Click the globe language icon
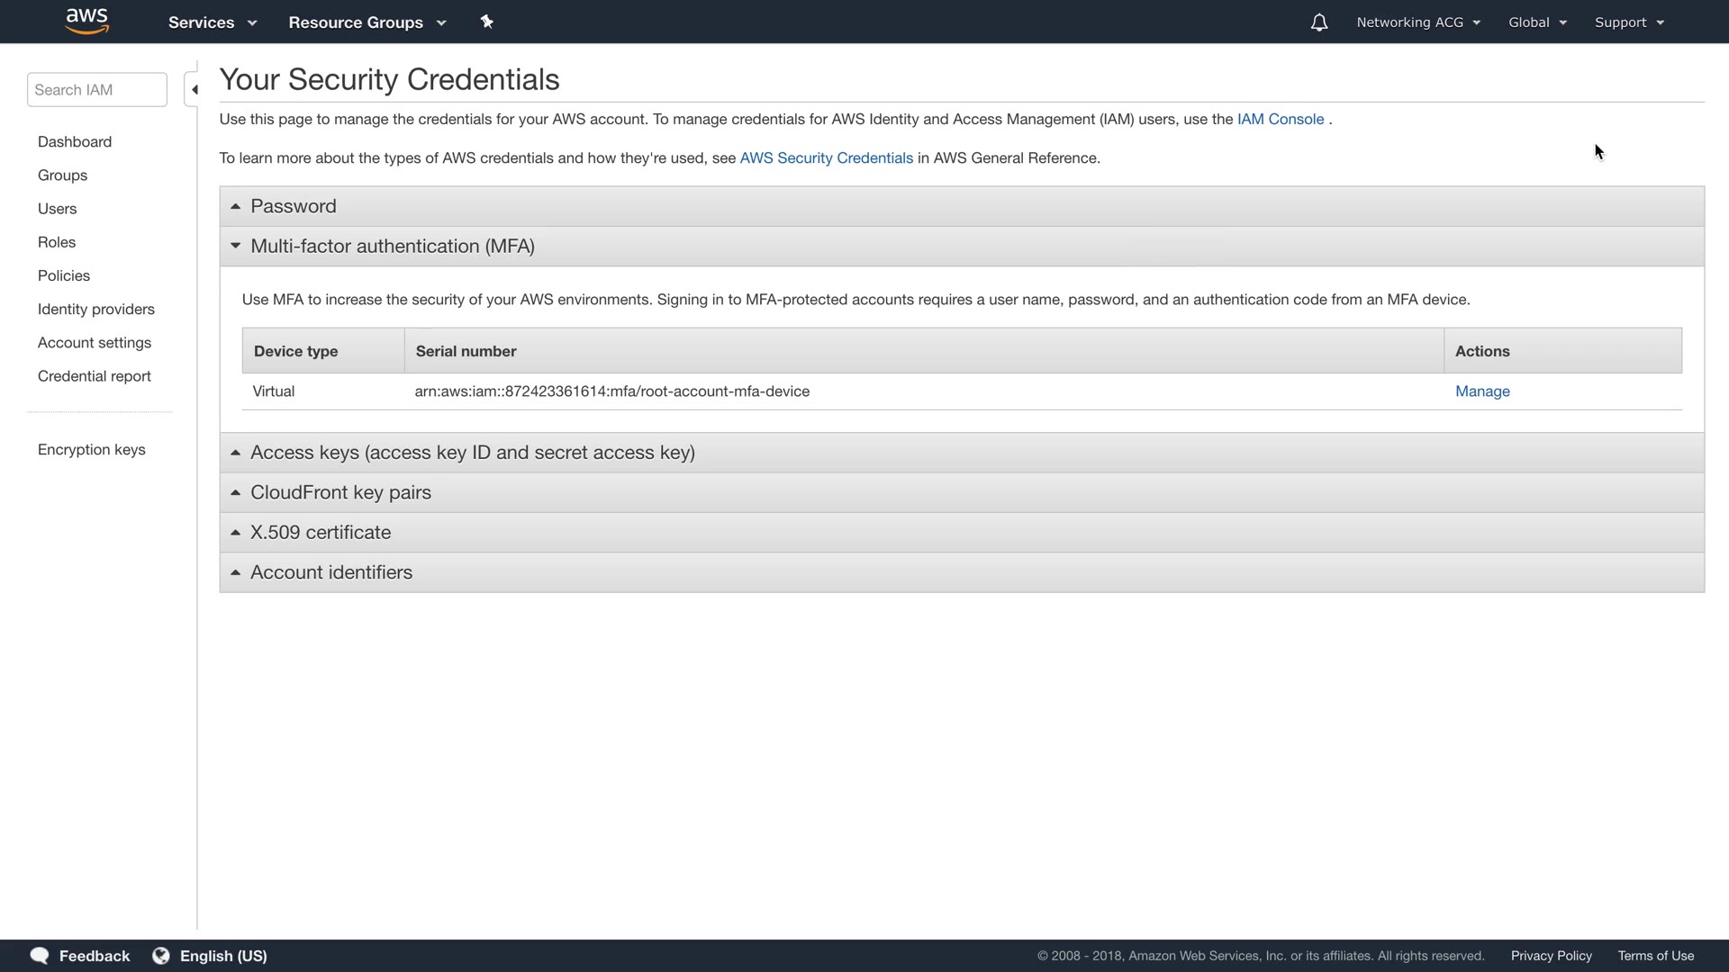The image size is (1729, 972). [x=161, y=956]
